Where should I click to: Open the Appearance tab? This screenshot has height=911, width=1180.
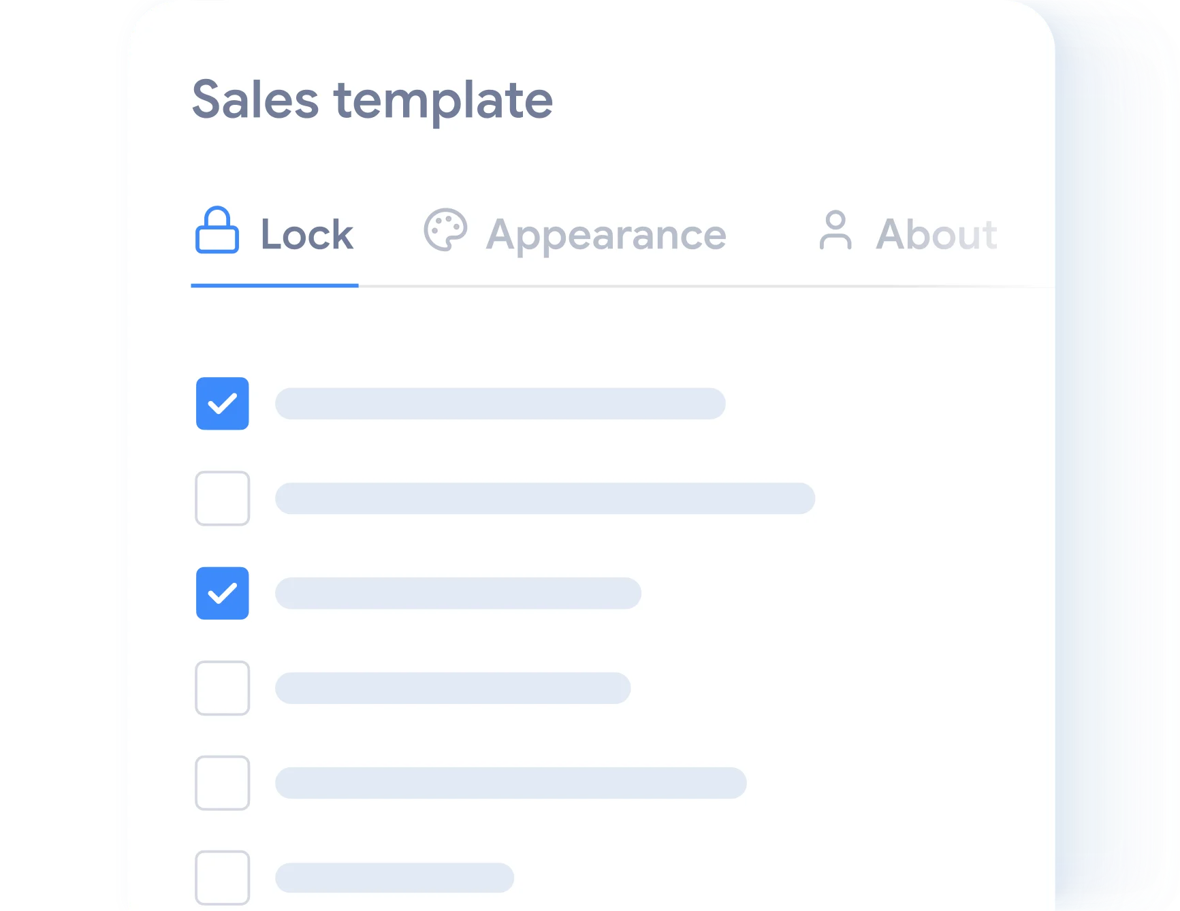(606, 235)
